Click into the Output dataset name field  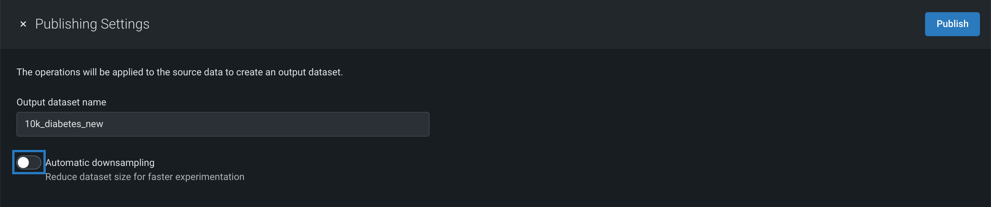(222, 124)
